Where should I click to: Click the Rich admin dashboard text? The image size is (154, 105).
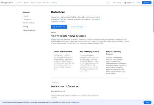[58, 92]
